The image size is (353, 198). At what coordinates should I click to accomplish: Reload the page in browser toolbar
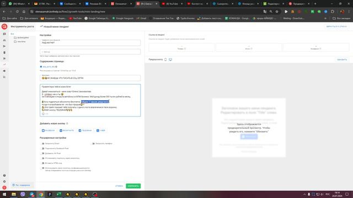(x=17, y=12)
